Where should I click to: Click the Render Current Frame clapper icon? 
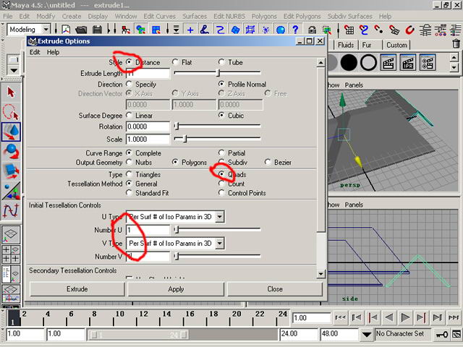(388, 63)
